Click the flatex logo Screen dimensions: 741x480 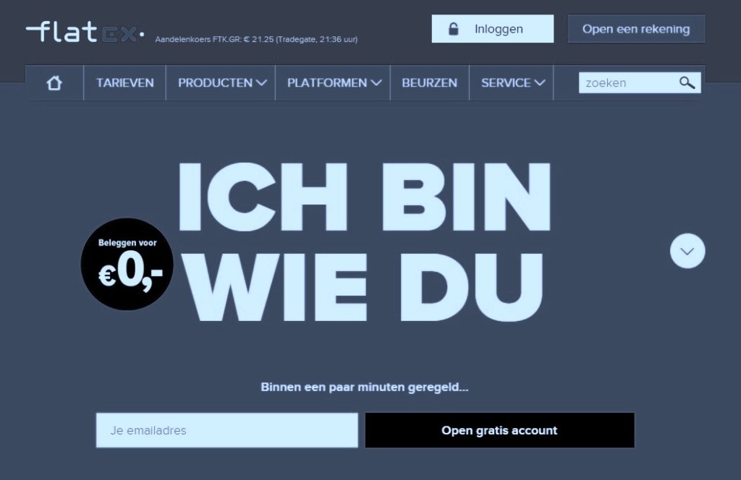[x=83, y=29]
